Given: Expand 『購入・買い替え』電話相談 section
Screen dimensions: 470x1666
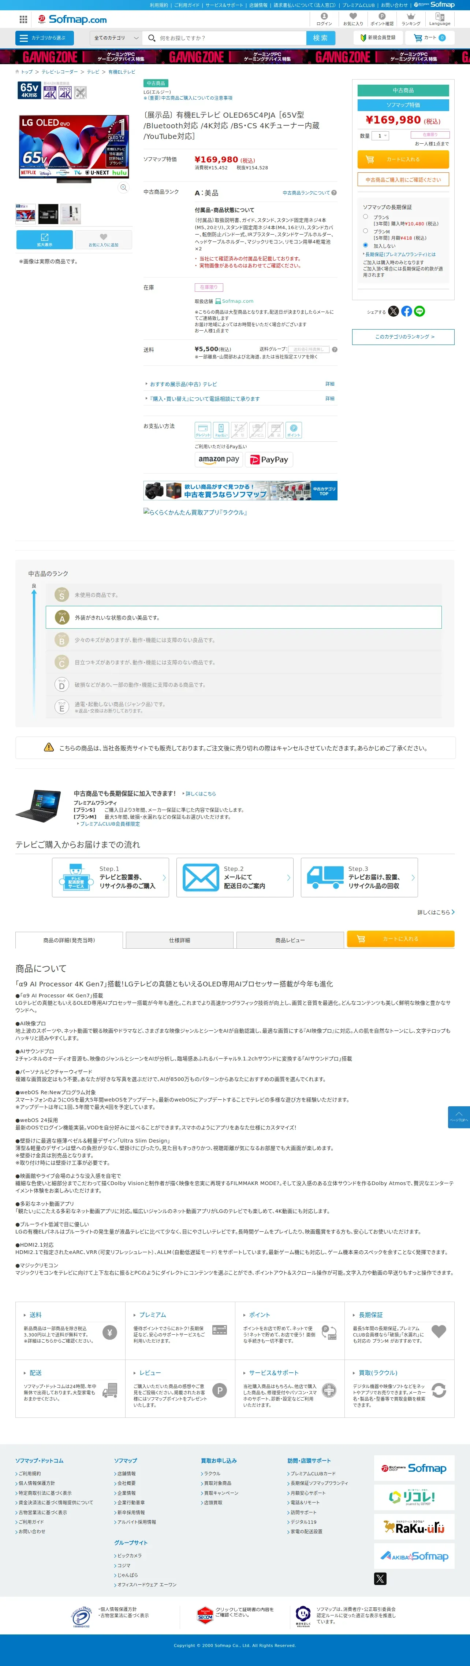Looking at the screenshot, I should tap(240, 398).
